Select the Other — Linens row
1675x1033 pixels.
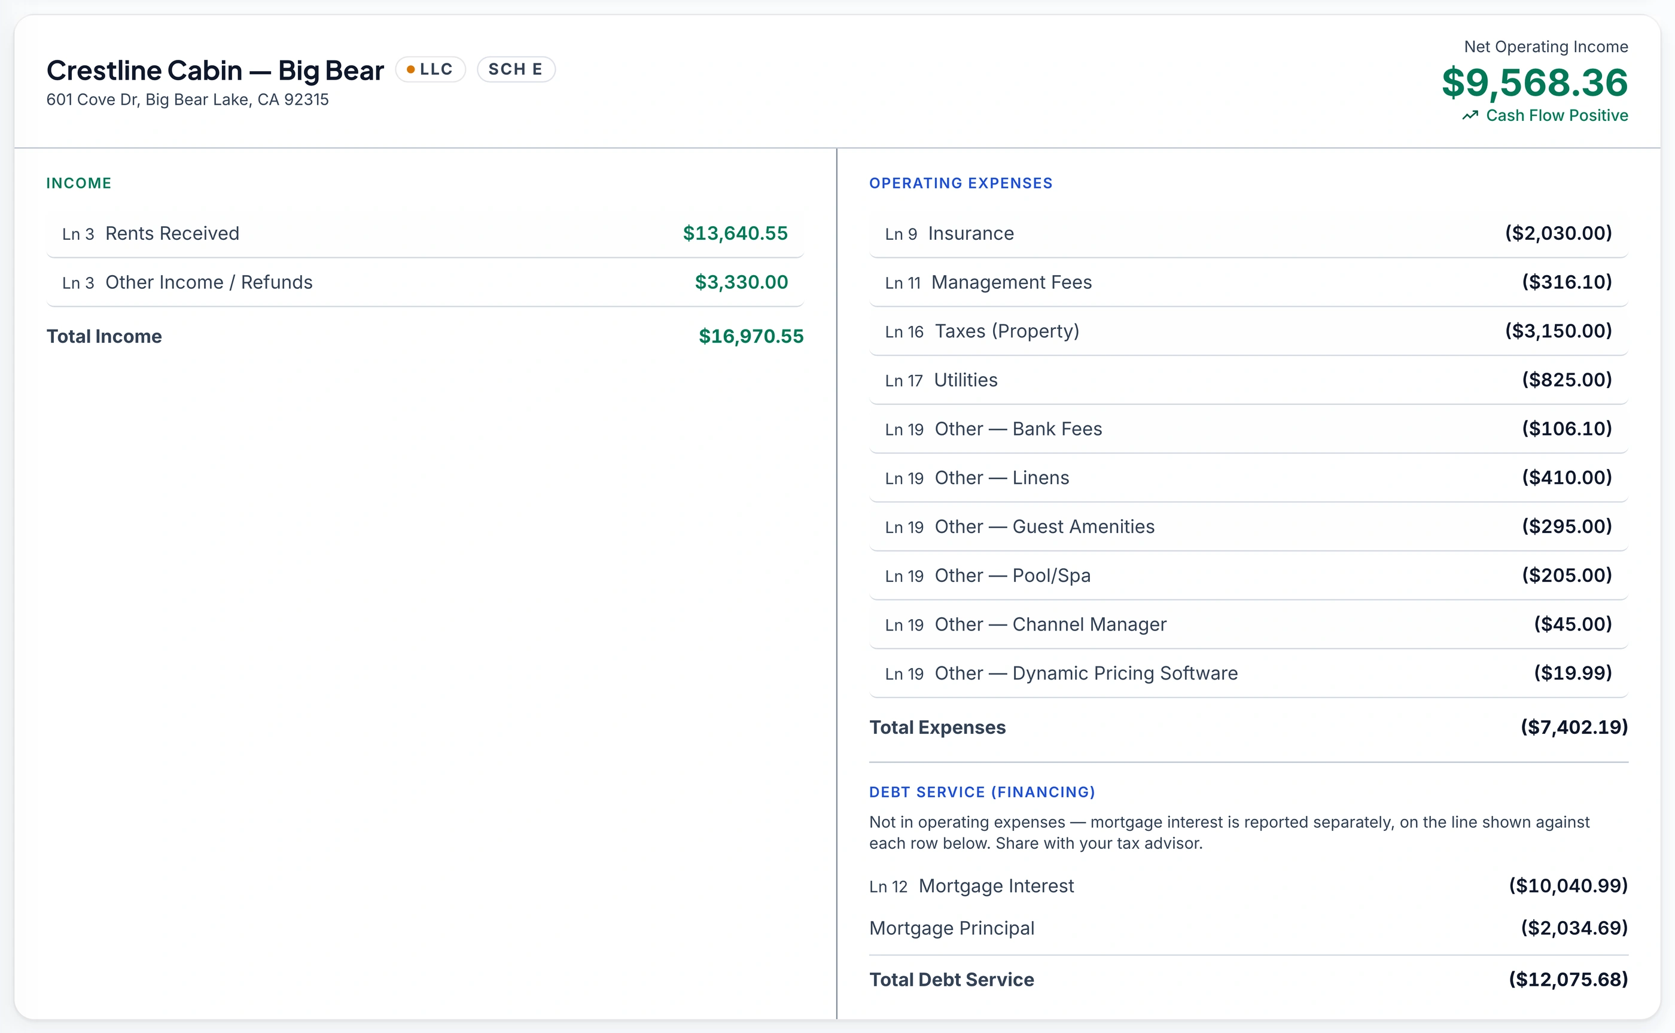pyautogui.click(x=1248, y=477)
